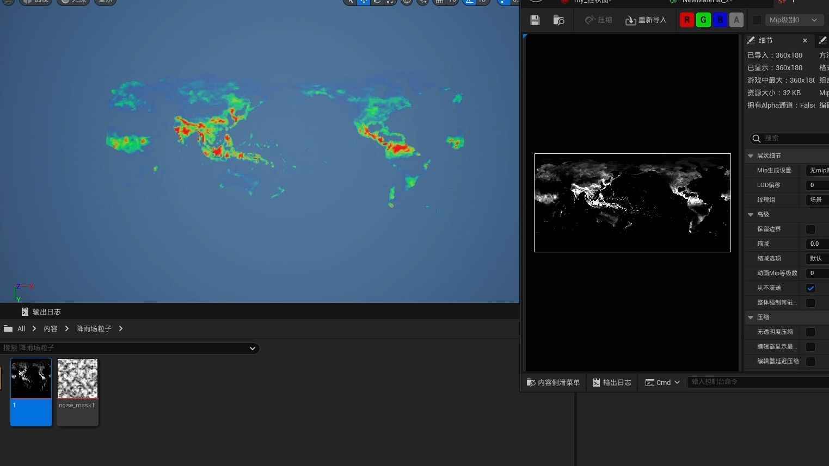Toggle rotation angle snapping icon
The height and width of the screenshot is (466, 829).
coord(469,2)
